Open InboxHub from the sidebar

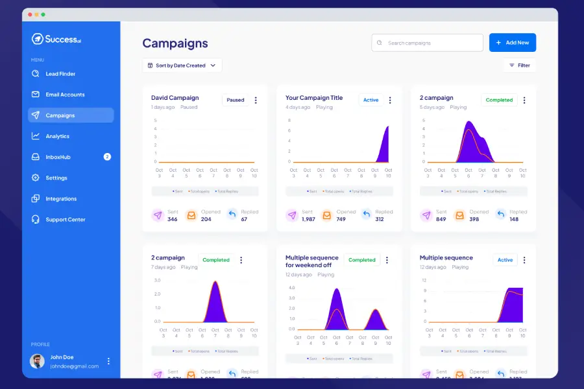pyautogui.click(x=71, y=157)
